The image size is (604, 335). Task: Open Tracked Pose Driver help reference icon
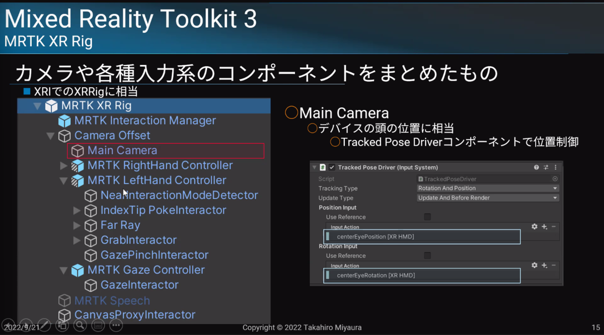coord(537,167)
